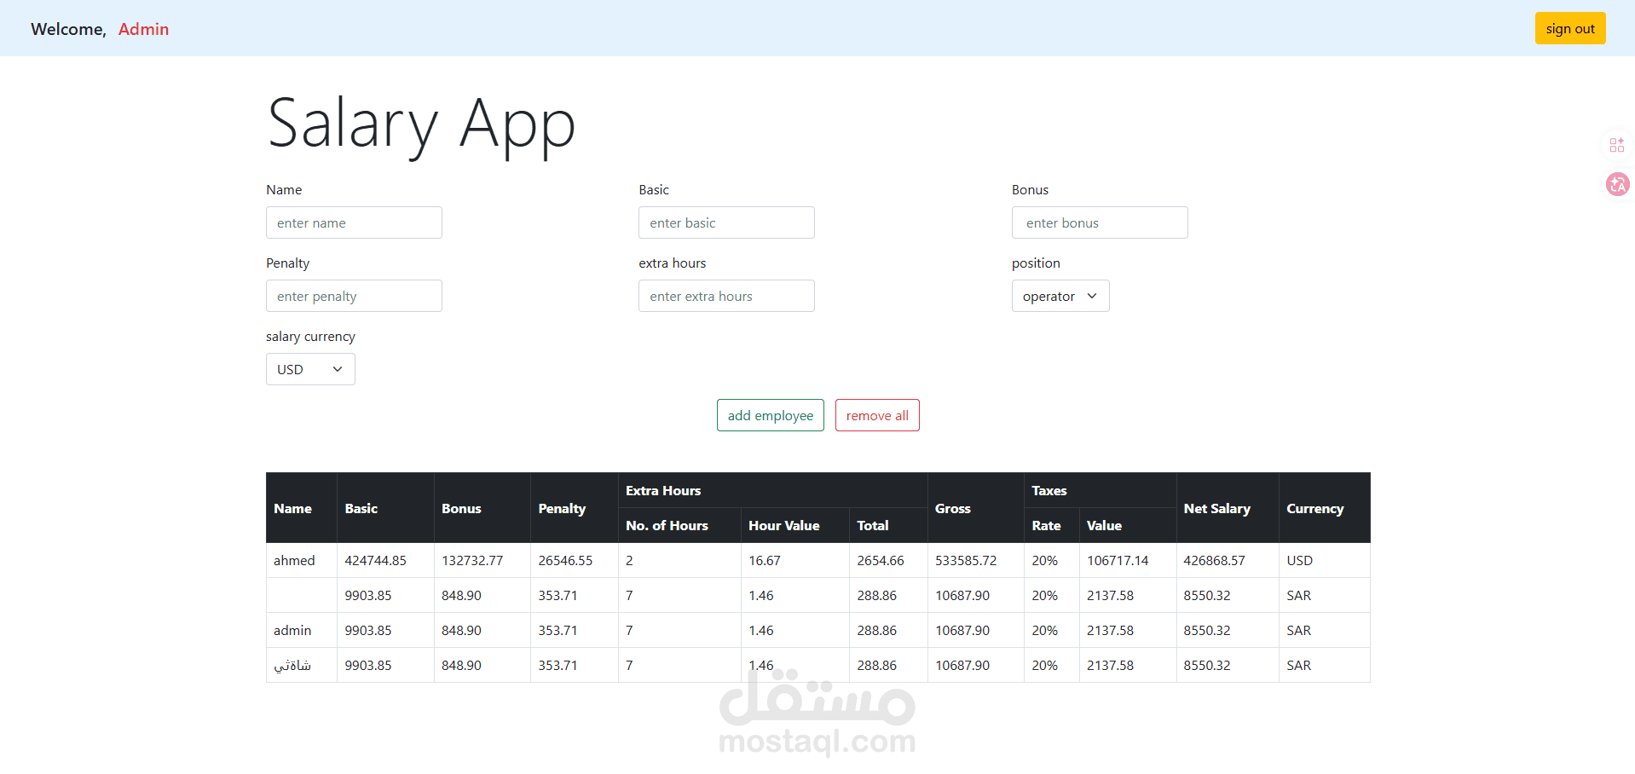Click the salary currency label
Viewport: 1635px width, 774px height.
[x=310, y=336]
